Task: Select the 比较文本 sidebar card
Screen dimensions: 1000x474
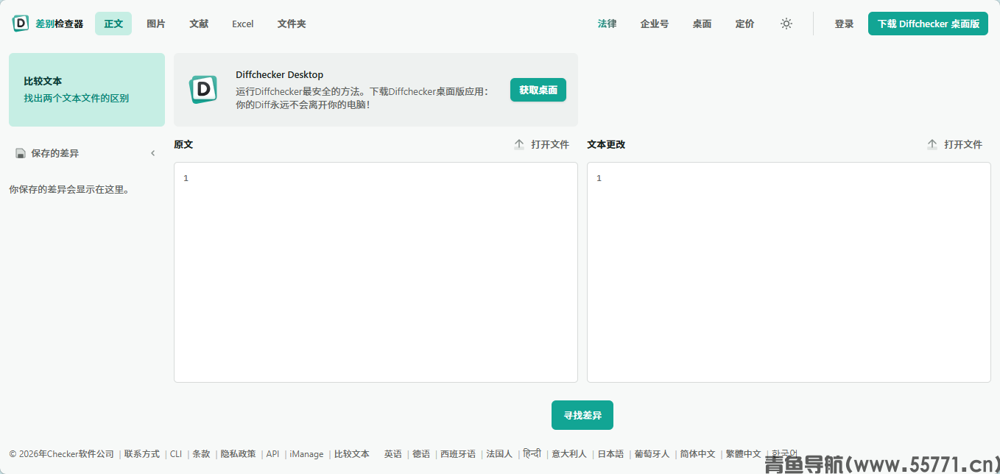Action: click(x=87, y=90)
